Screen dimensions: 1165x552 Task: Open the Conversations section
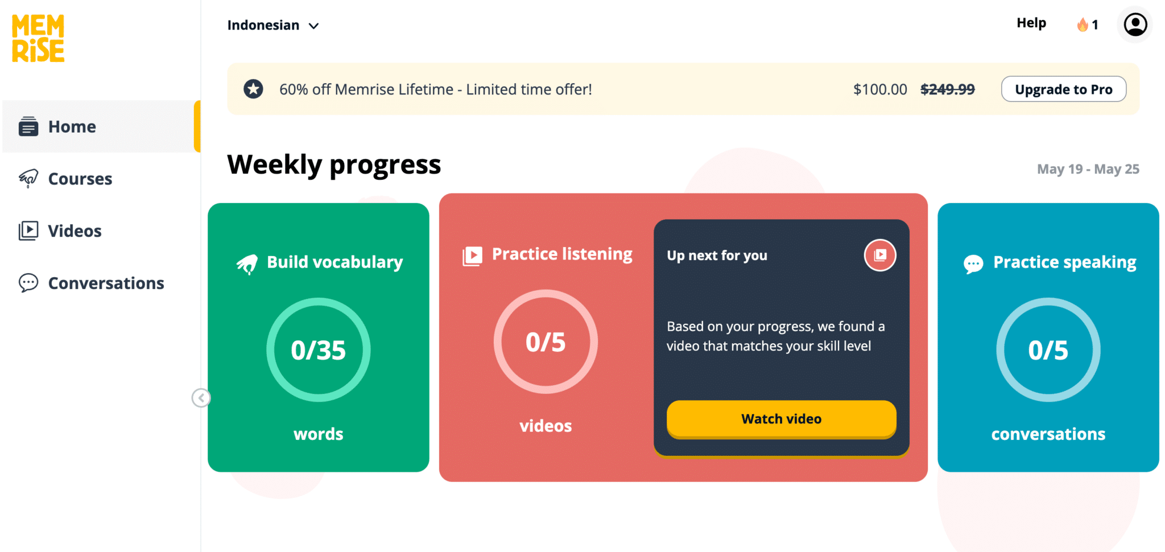(x=106, y=283)
